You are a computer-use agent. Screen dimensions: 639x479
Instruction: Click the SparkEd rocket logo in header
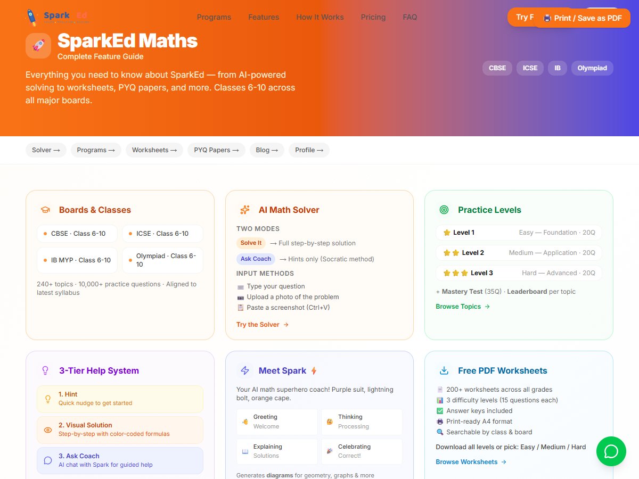(57, 17)
